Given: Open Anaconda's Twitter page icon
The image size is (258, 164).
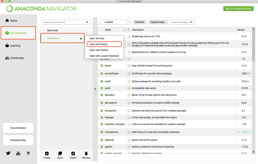Looking at the screenshot, I should (x=8, y=153).
